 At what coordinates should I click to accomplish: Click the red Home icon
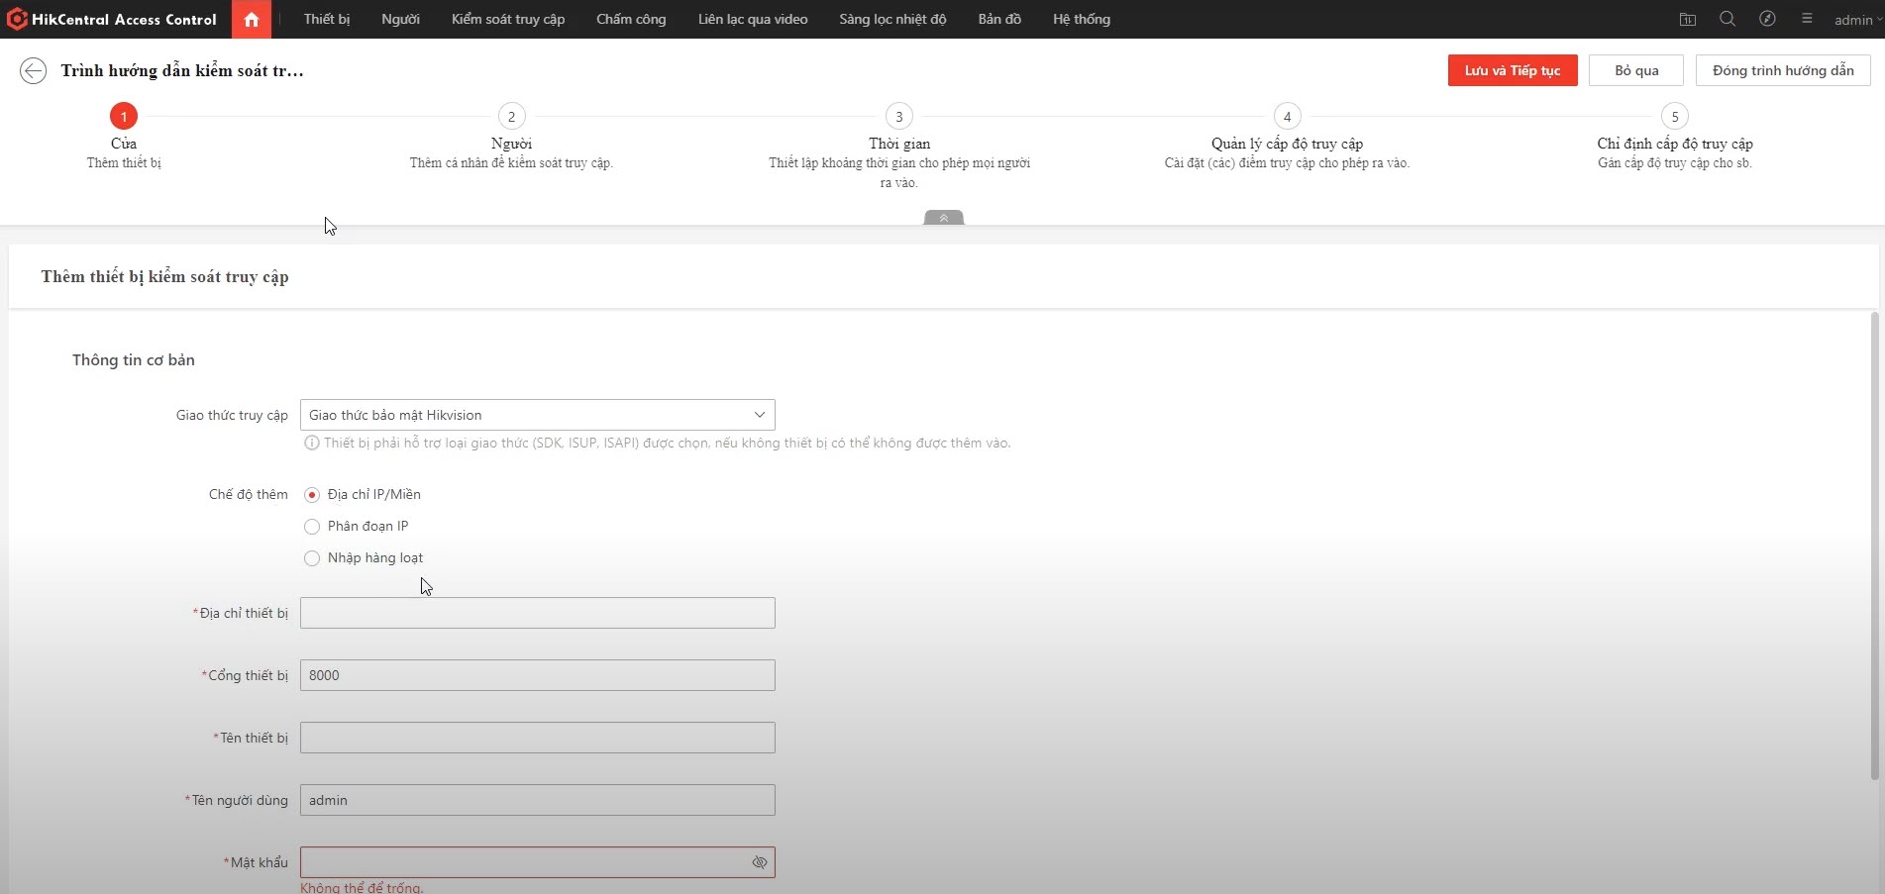pyautogui.click(x=252, y=20)
